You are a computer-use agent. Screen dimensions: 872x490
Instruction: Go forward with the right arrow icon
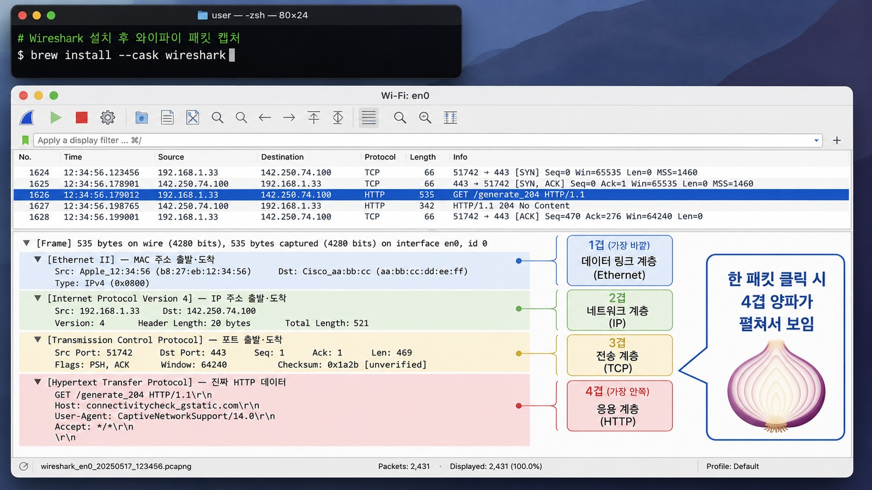pos(289,118)
